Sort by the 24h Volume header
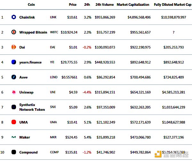The image size is (192, 161). [x=104, y=5]
